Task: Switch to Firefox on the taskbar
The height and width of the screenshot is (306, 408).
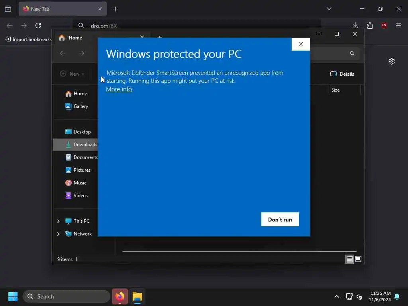Action: coord(120,296)
